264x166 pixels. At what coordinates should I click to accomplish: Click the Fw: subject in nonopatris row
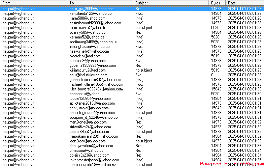pyautogui.click(x=138, y=94)
